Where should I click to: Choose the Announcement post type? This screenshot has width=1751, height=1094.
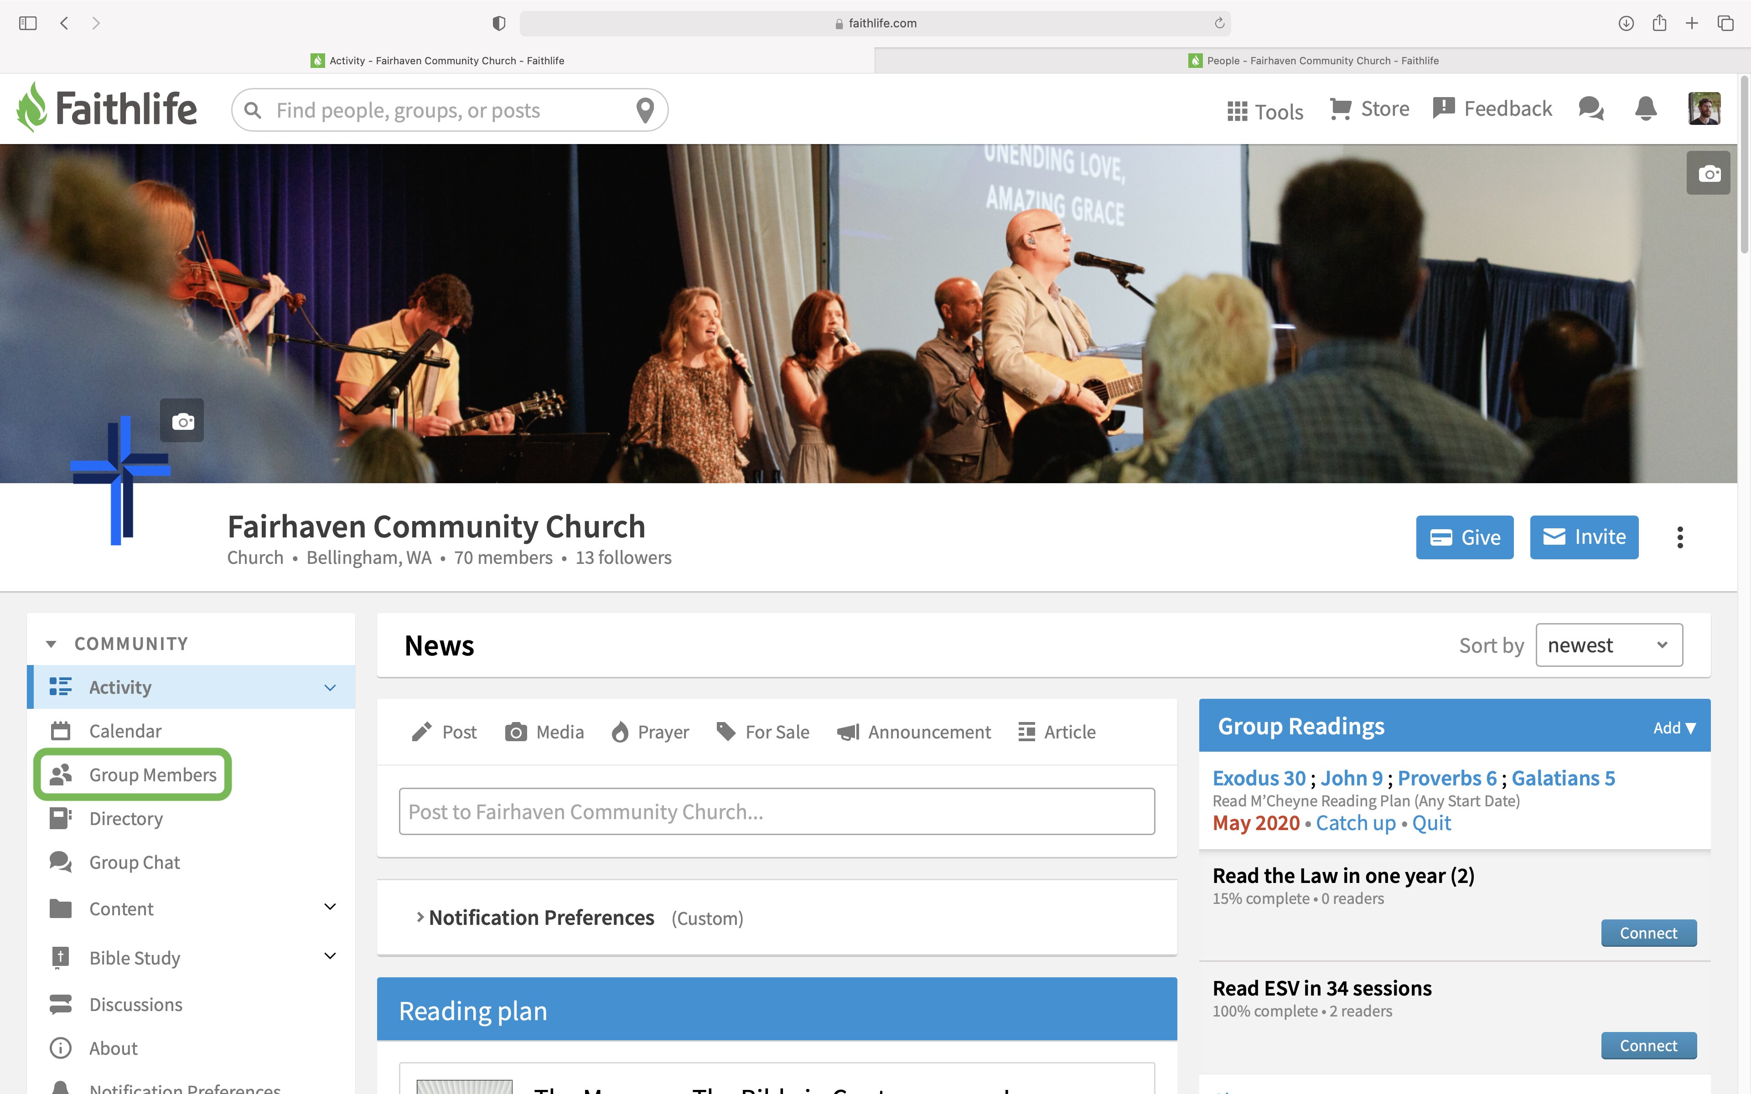[x=914, y=732]
